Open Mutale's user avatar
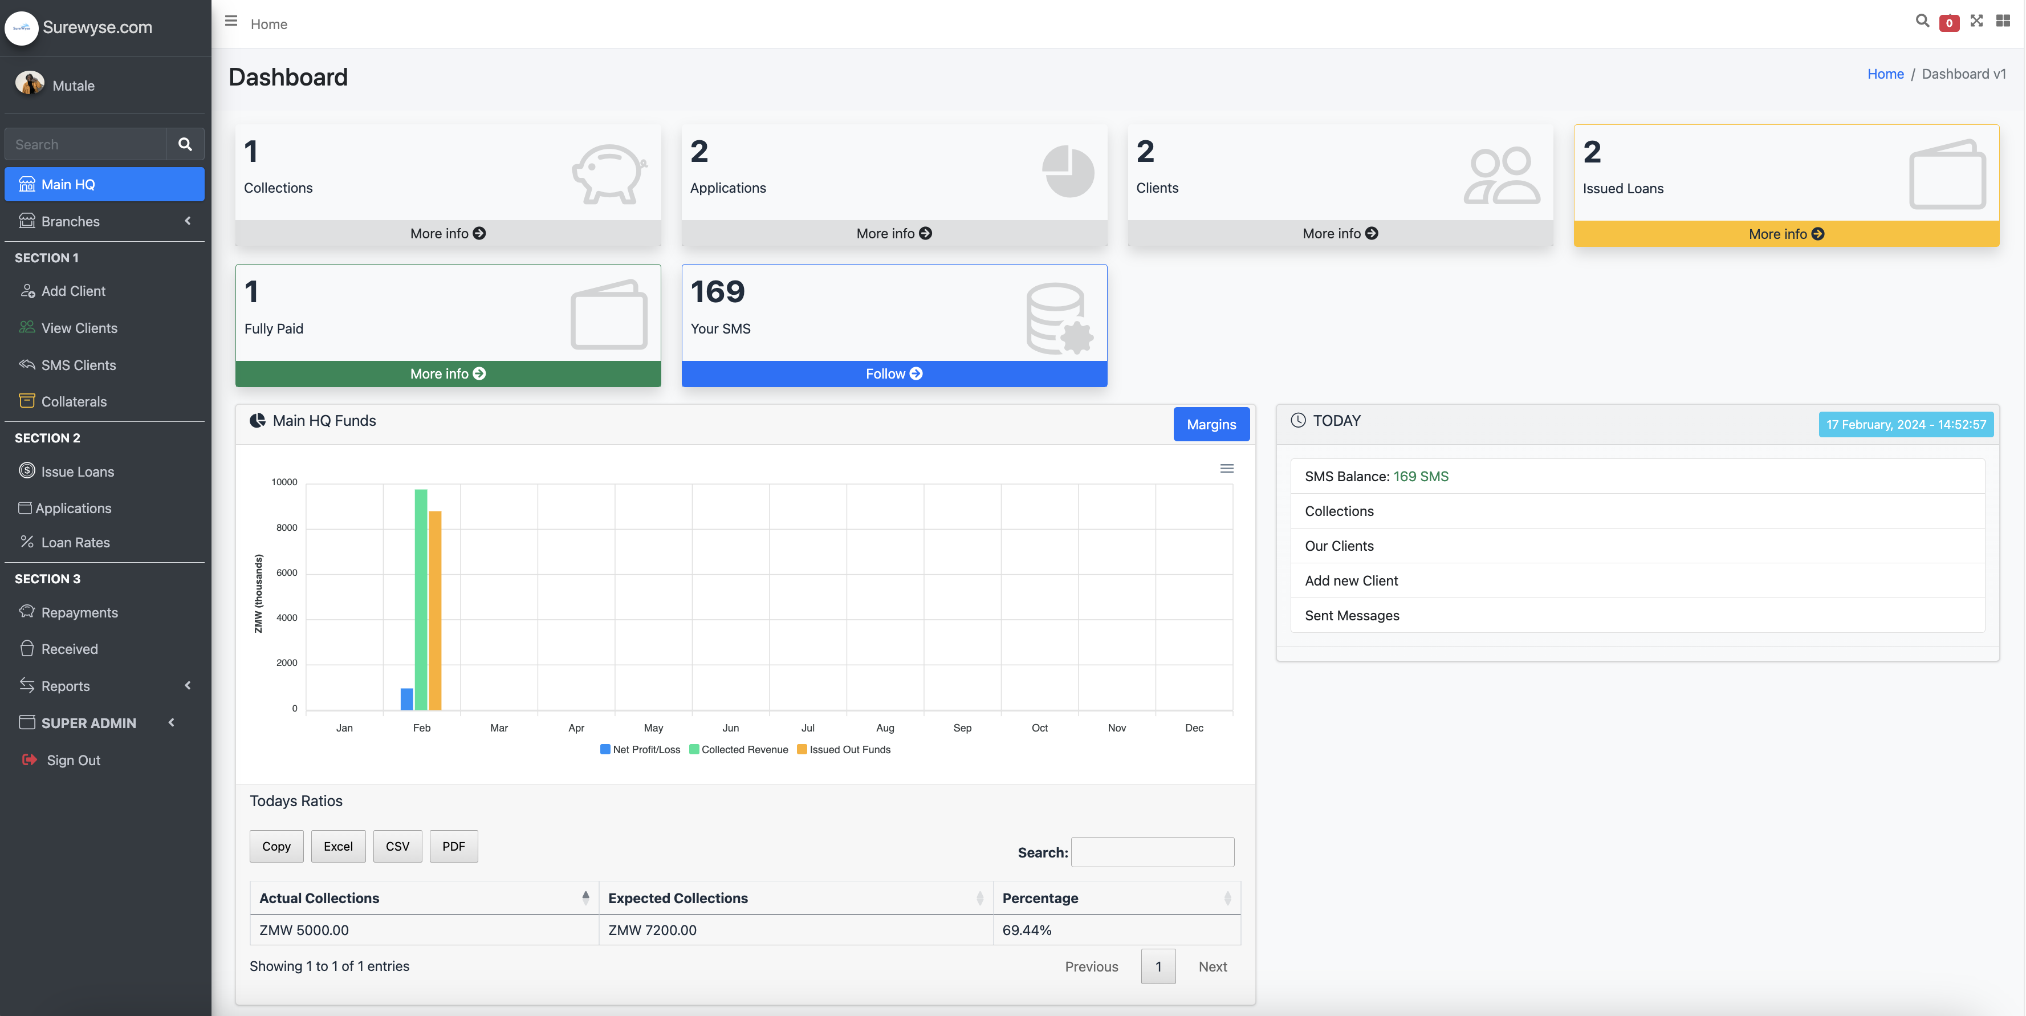Image resolution: width=2026 pixels, height=1016 pixels. coord(30,84)
